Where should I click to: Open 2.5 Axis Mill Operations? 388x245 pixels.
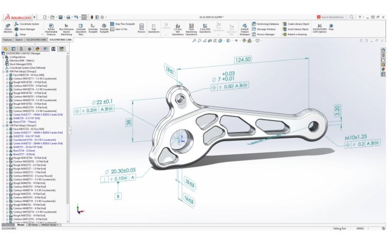click(178, 27)
